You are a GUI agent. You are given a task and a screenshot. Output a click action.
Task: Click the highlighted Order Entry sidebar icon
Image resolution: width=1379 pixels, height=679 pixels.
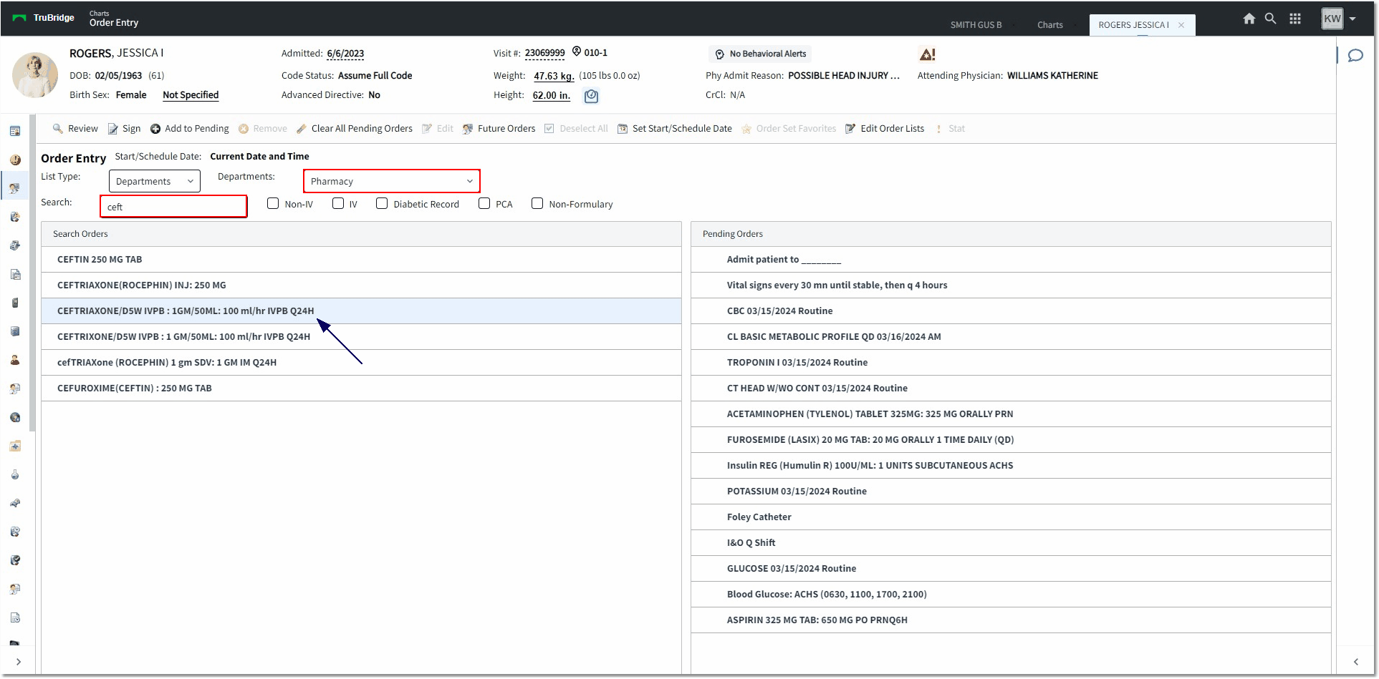point(15,188)
